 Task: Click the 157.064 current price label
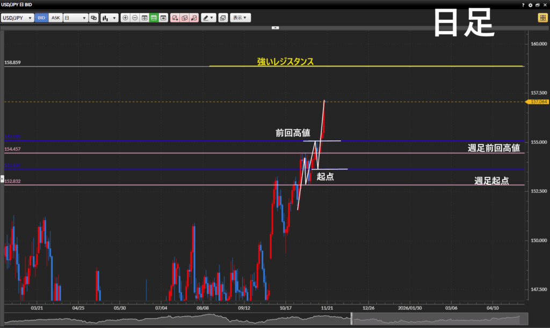pos(538,101)
